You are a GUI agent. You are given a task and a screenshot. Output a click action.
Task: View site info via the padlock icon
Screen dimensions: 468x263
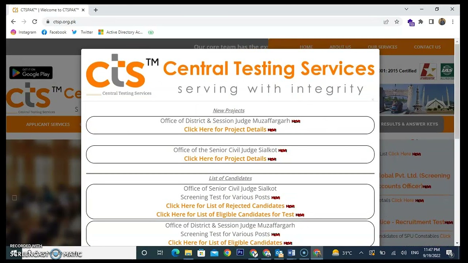pos(48,22)
